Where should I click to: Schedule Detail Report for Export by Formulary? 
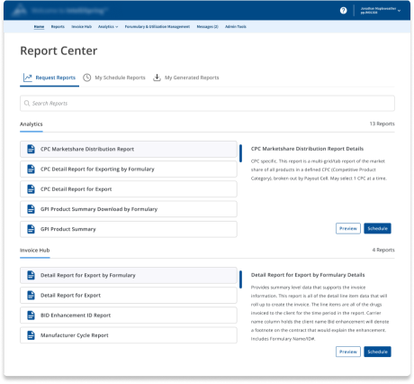tap(377, 352)
